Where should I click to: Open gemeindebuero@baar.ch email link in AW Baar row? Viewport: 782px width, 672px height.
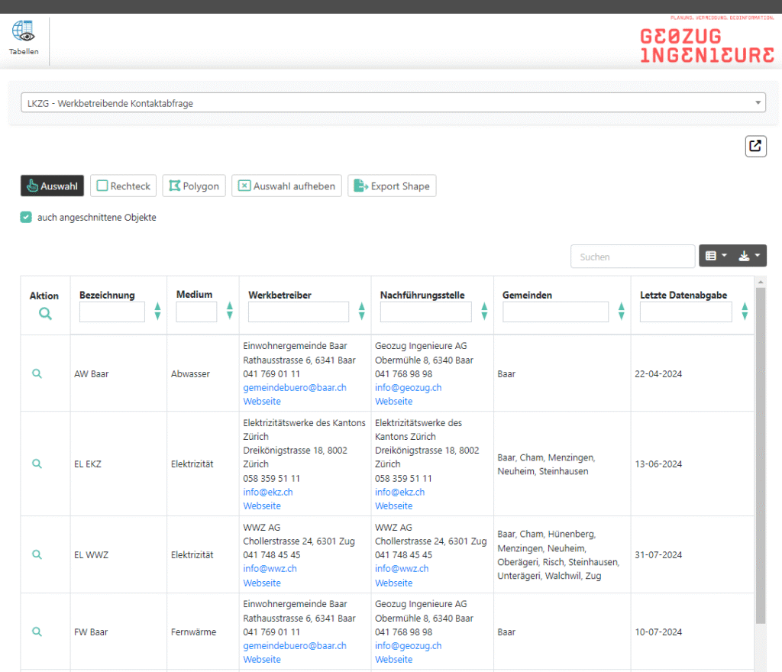(x=294, y=388)
